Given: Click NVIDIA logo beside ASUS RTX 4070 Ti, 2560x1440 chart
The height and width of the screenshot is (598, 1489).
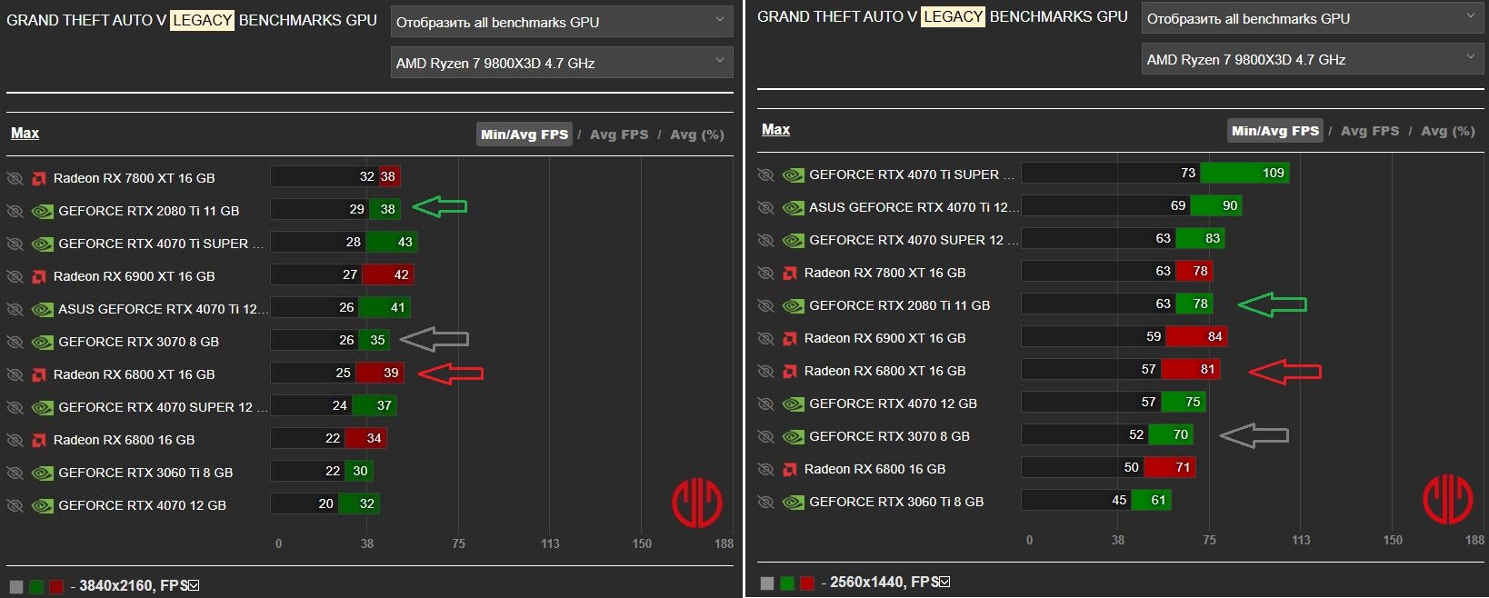Looking at the screenshot, I should (x=793, y=207).
